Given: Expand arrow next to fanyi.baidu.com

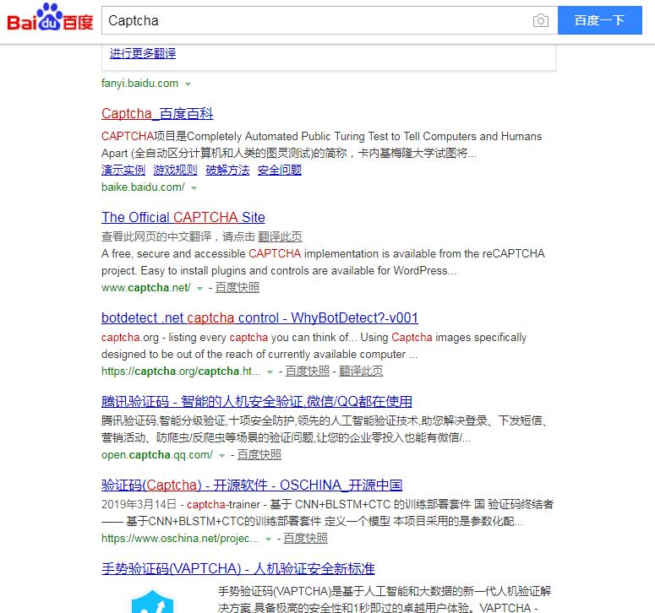Looking at the screenshot, I should (188, 84).
